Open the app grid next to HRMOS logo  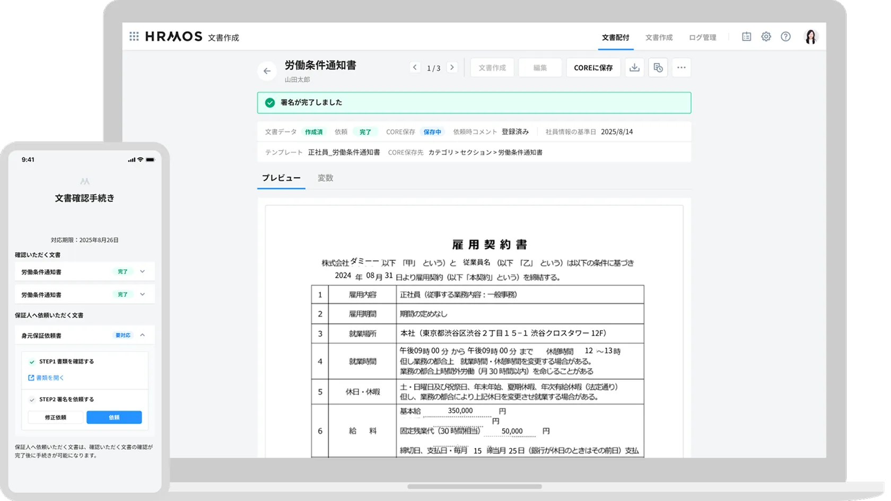click(134, 36)
